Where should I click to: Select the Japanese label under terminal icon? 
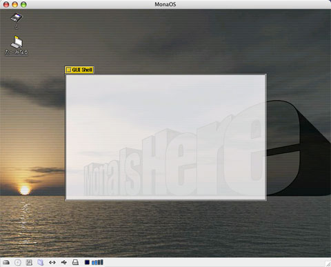click(17, 52)
